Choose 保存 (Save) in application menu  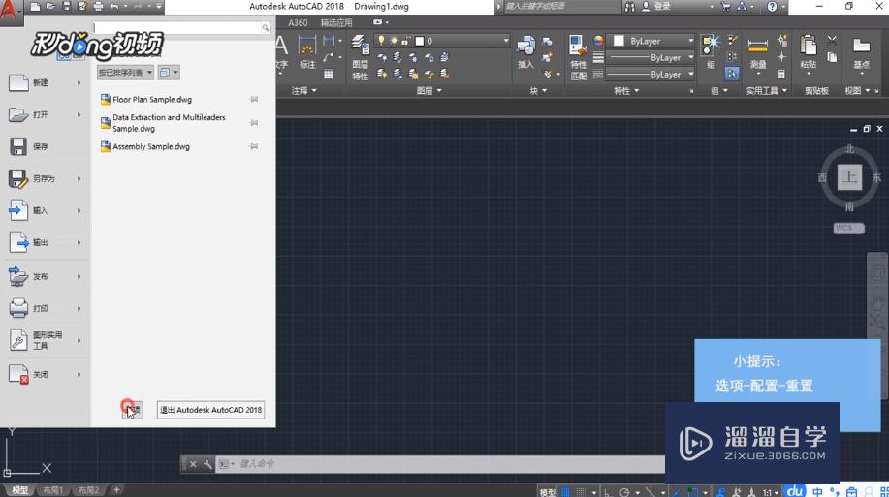pyautogui.click(x=44, y=146)
